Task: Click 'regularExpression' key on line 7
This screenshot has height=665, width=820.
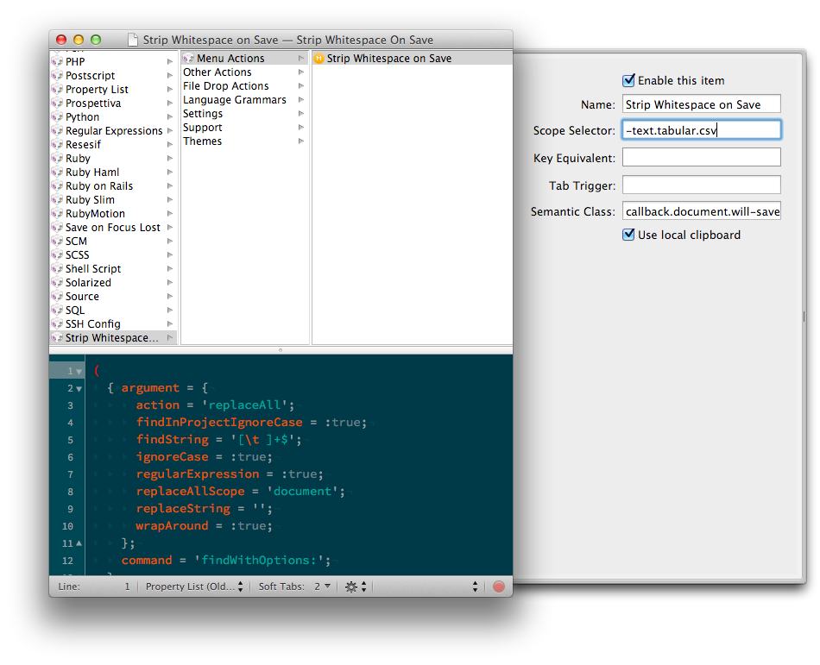Action: coord(198,474)
